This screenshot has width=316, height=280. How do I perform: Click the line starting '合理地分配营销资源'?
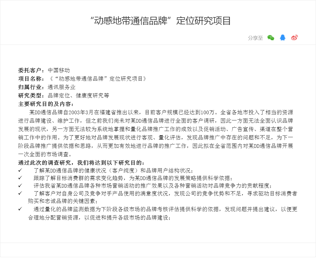click(99, 218)
